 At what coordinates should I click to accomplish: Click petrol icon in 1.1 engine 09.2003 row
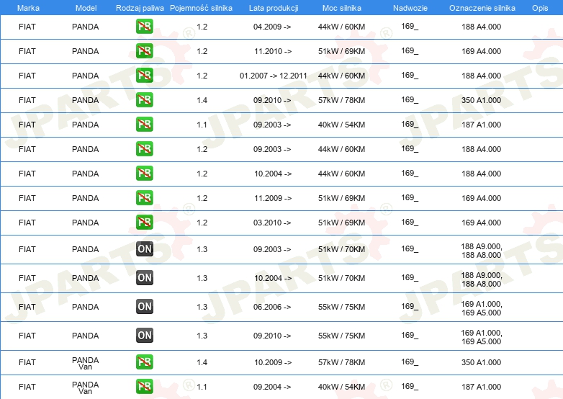click(x=144, y=125)
